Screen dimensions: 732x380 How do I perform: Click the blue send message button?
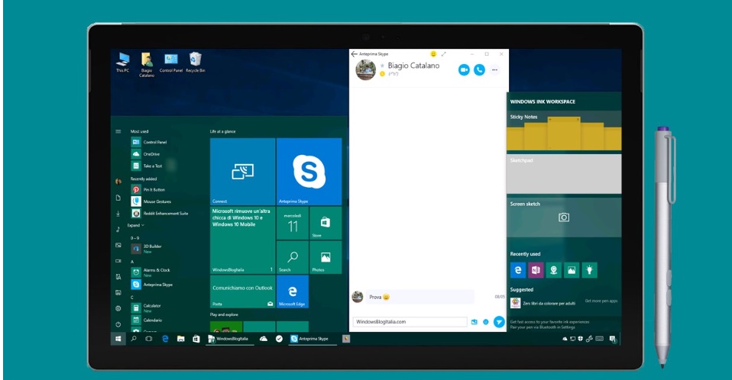pos(498,322)
